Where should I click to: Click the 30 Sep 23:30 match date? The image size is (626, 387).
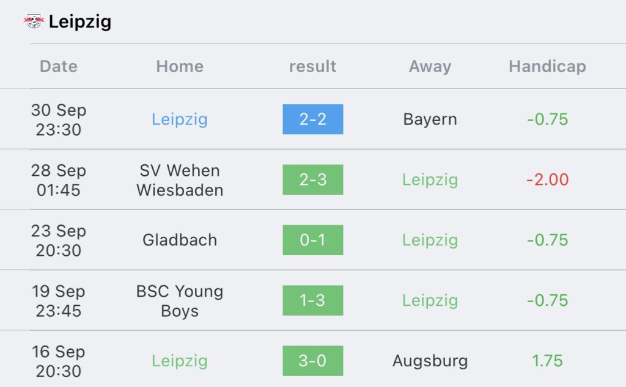tap(59, 120)
